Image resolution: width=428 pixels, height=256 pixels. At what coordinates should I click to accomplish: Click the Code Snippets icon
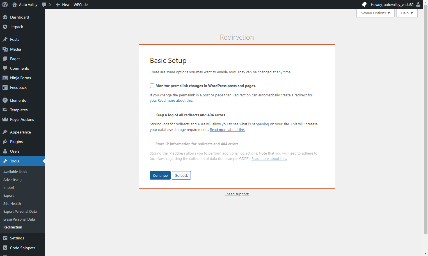[5, 248]
